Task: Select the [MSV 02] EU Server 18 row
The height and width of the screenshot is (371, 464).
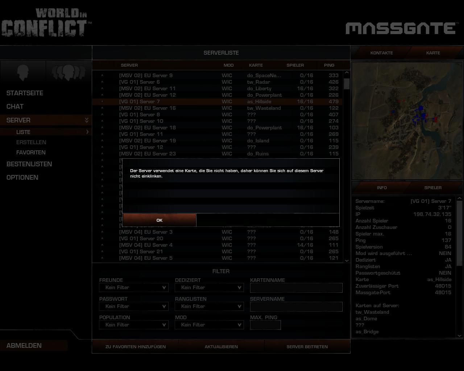Action: (217, 128)
